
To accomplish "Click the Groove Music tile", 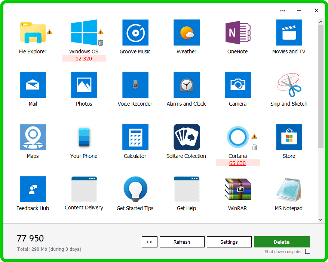I will (x=135, y=32).
